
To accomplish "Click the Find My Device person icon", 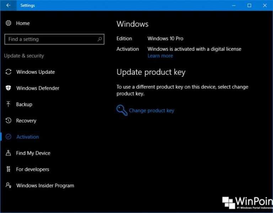I will [x=9, y=153].
